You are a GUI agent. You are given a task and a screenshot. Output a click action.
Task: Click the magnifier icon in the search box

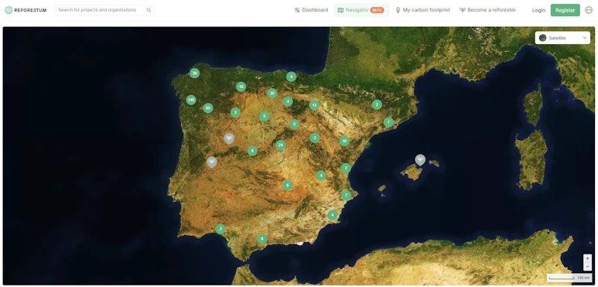[x=149, y=10]
